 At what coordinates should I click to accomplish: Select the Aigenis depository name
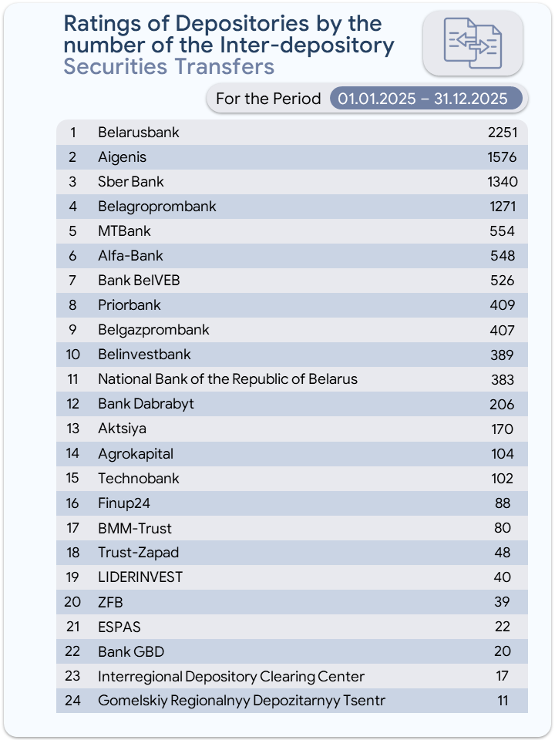click(122, 157)
